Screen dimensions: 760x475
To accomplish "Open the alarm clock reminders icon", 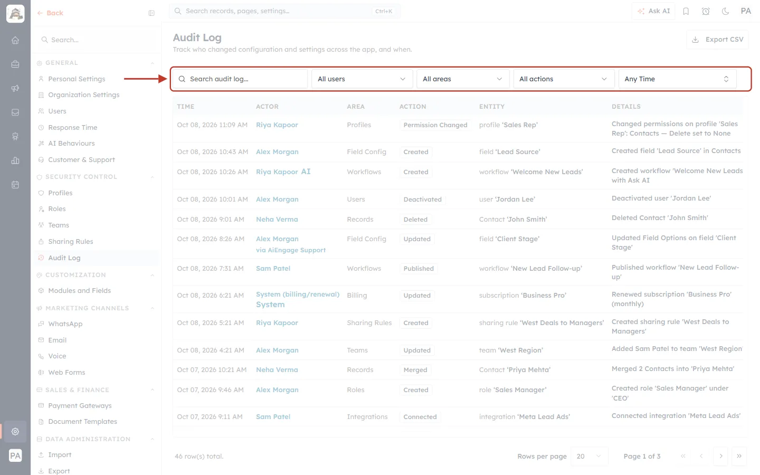I will pos(706,11).
